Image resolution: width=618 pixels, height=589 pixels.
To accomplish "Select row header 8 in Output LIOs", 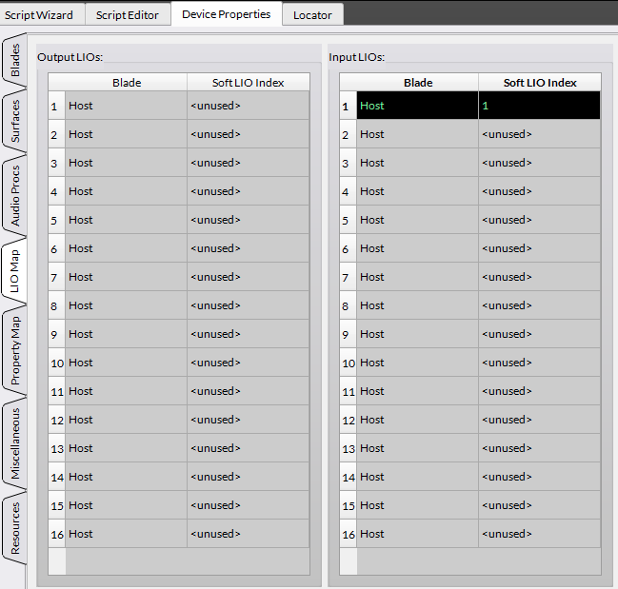I will [56, 305].
